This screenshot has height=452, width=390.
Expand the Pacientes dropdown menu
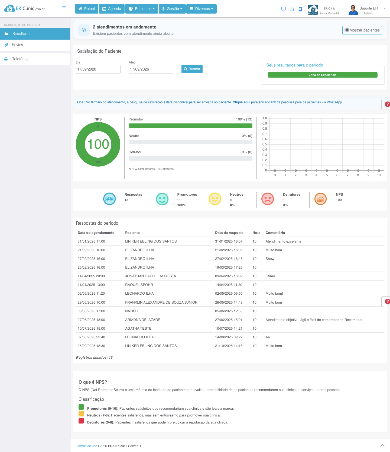pos(142,9)
